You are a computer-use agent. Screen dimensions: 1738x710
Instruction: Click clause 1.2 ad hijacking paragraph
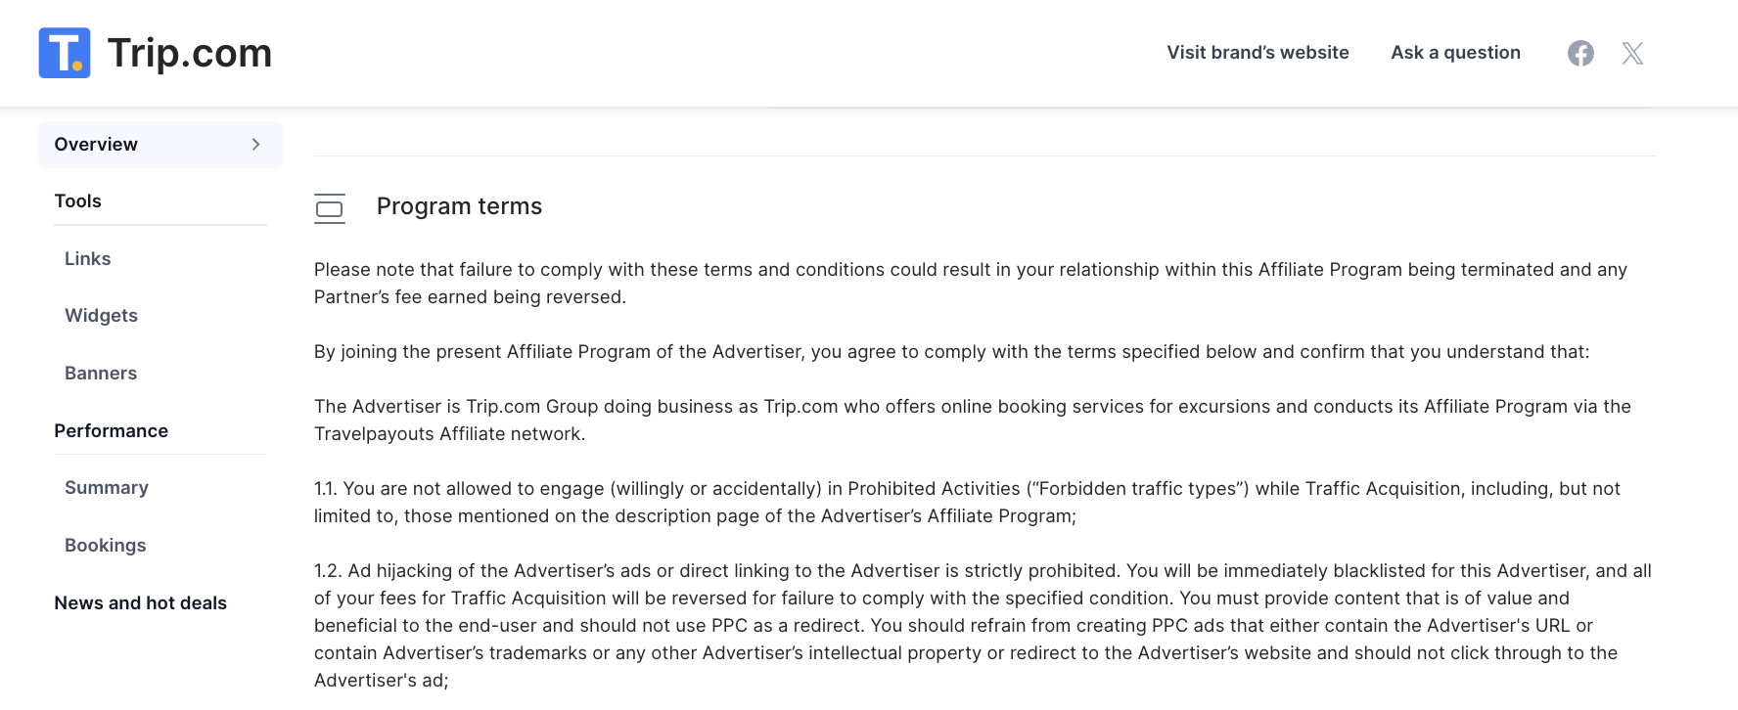point(983,626)
